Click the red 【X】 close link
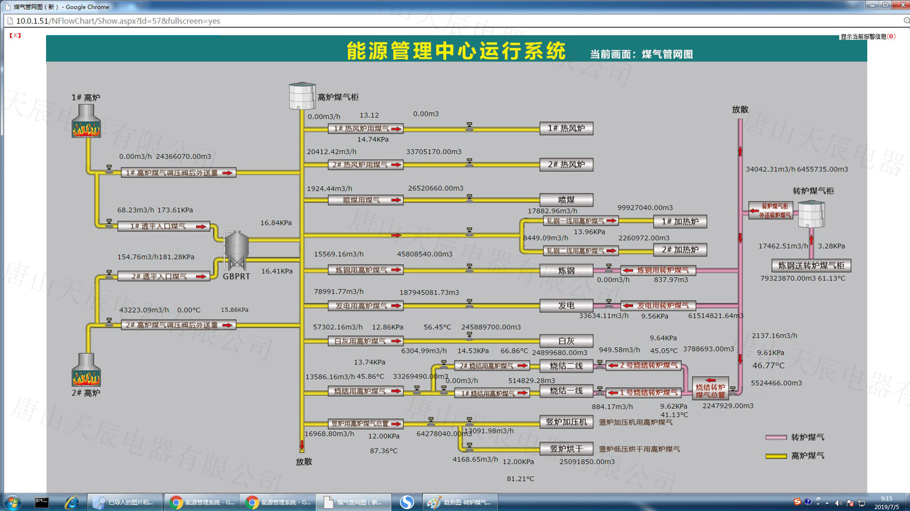The height and width of the screenshot is (511, 910). point(15,35)
